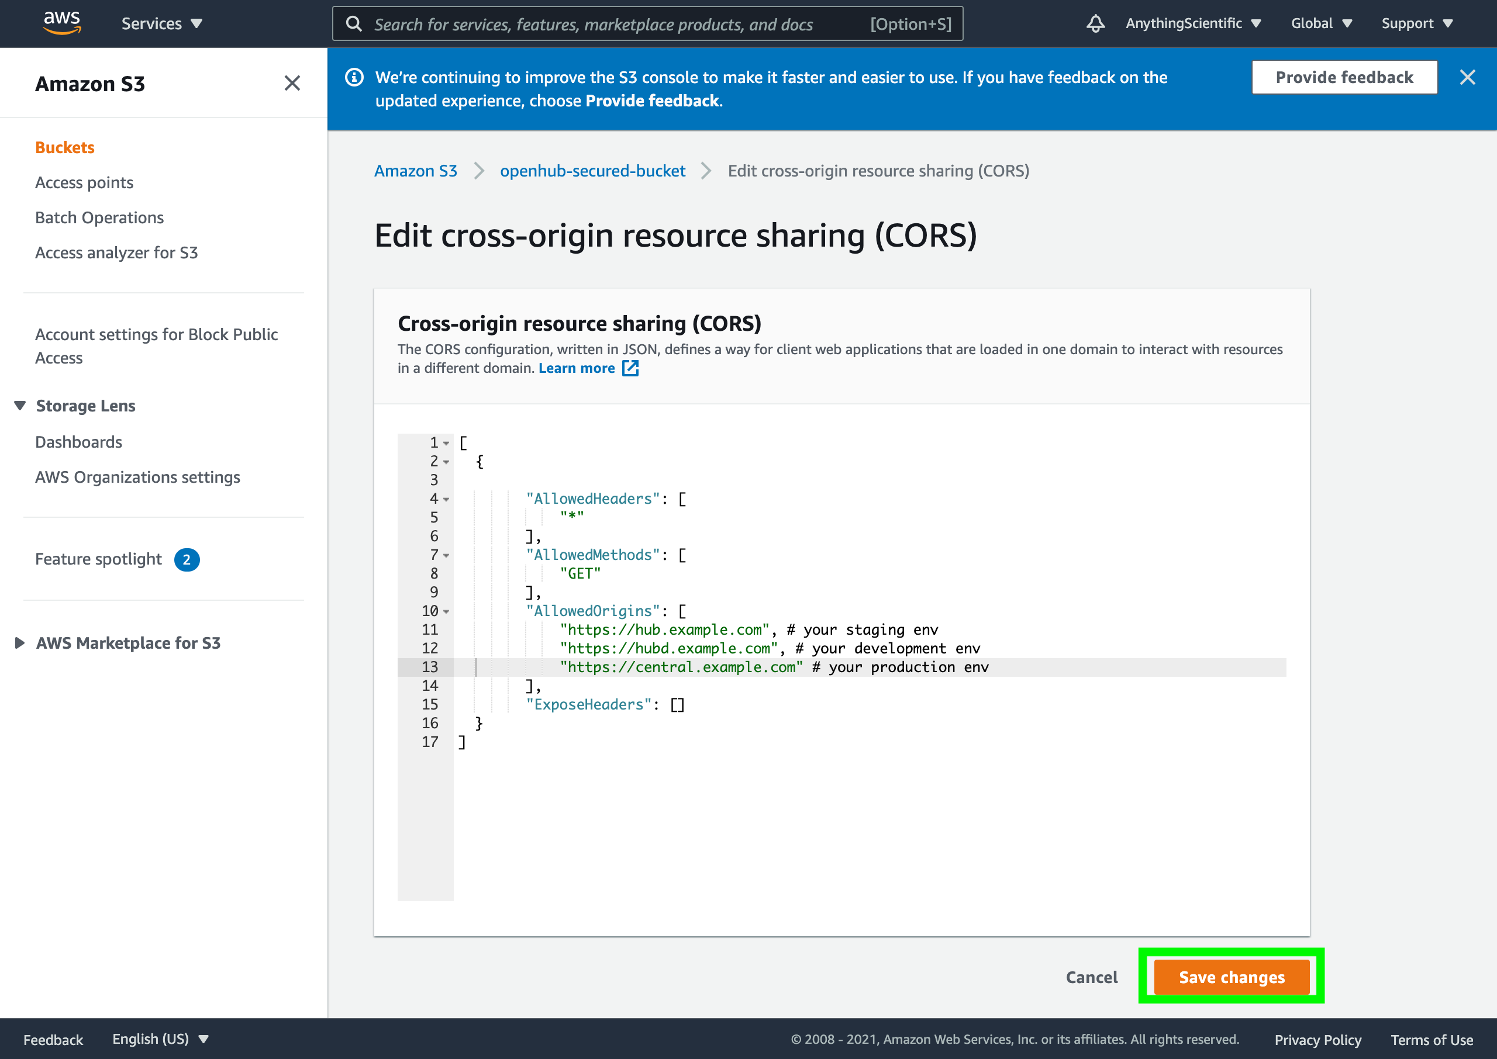Fold AllowedOrigins block at line 10
This screenshot has width=1497, height=1059.
pos(446,612)
